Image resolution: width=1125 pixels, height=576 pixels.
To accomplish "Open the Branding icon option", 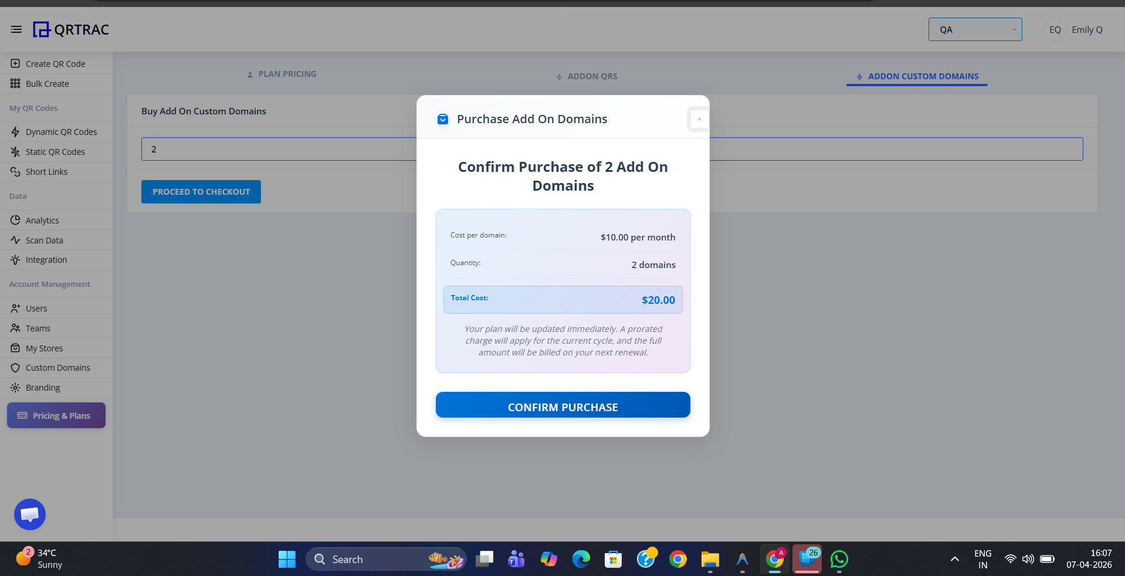I will 16,387.
